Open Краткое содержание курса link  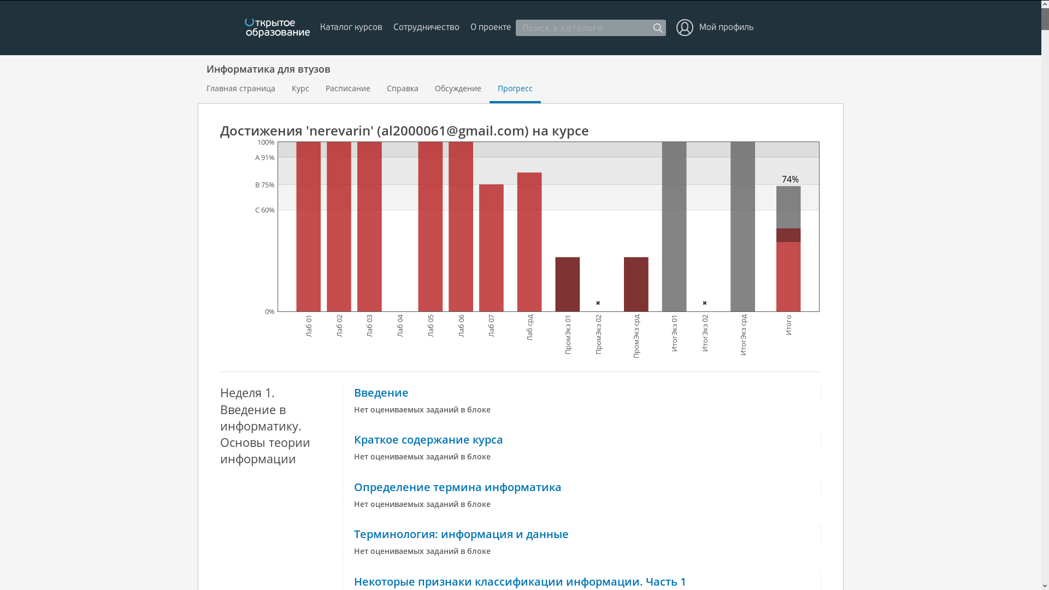428,440
